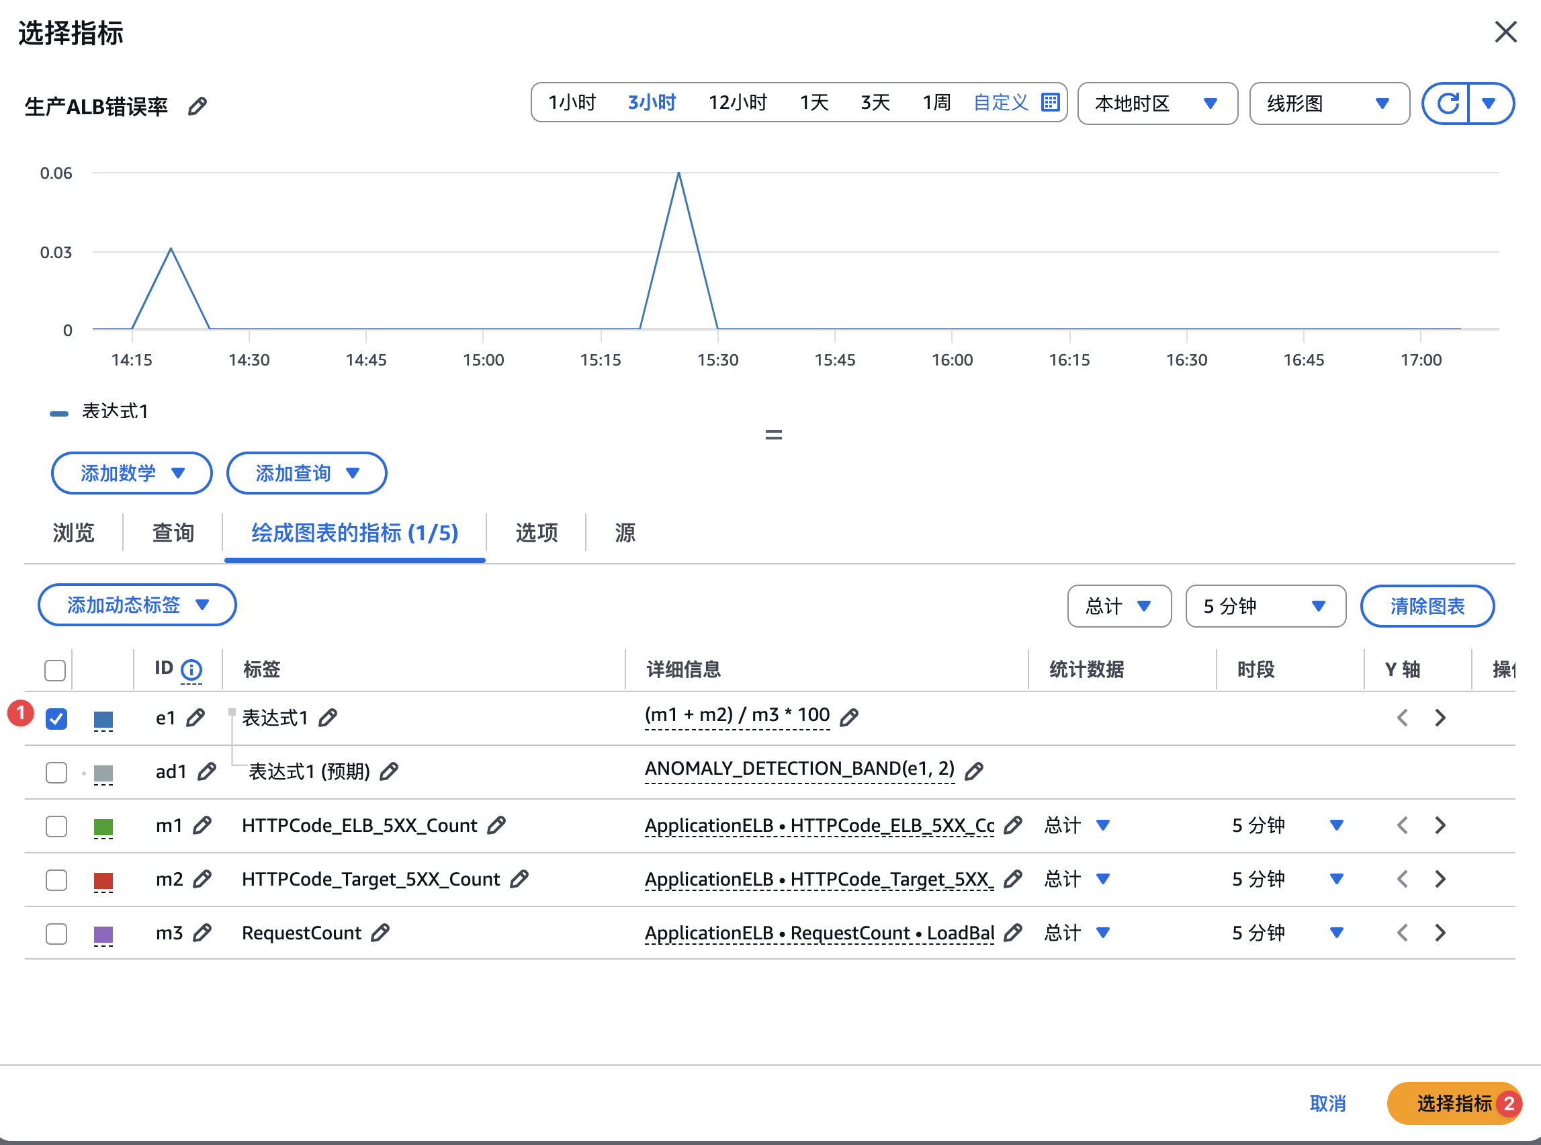Screen dimensions: 1541x1145
Task: Check the m3 RequestCount row checkbox
Action: point(57,933)
